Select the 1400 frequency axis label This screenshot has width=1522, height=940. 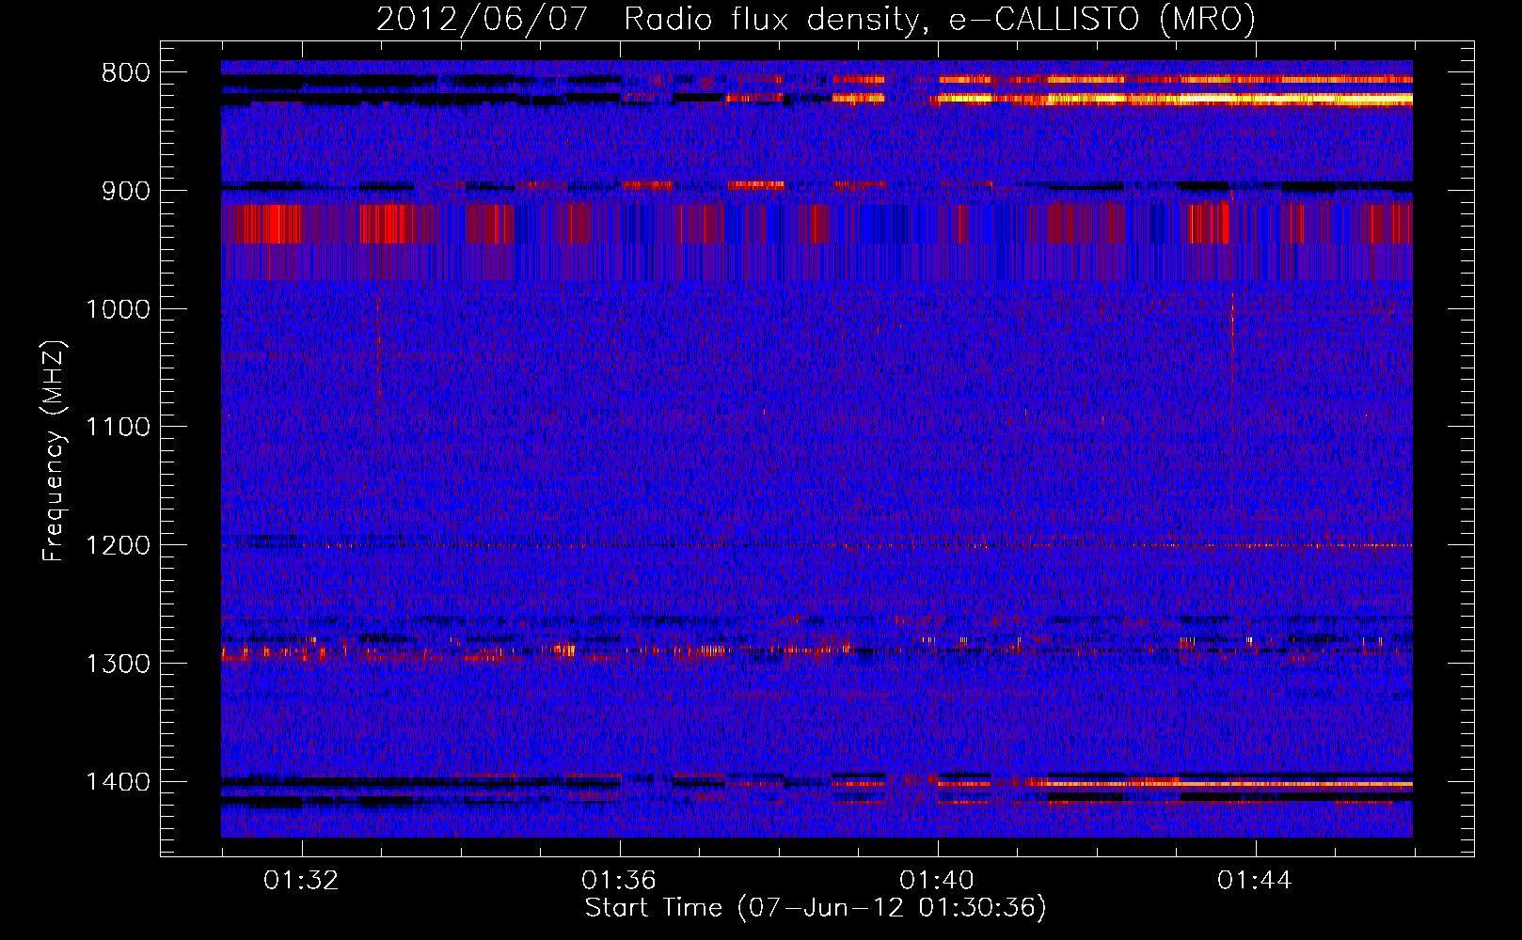pyautogui.click(x=118, y=782)
